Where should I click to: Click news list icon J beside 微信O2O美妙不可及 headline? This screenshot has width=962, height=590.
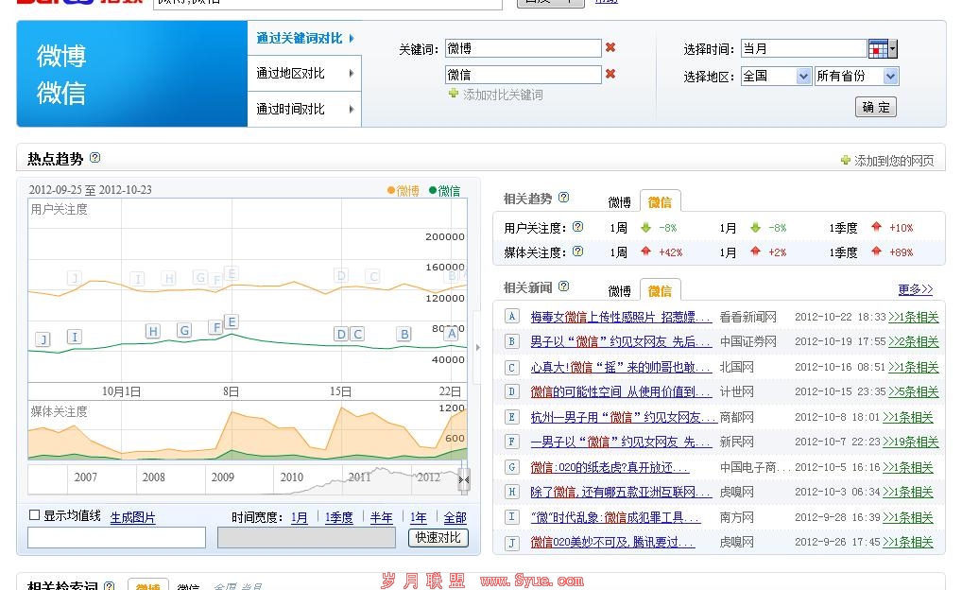[x=511, y=542]
